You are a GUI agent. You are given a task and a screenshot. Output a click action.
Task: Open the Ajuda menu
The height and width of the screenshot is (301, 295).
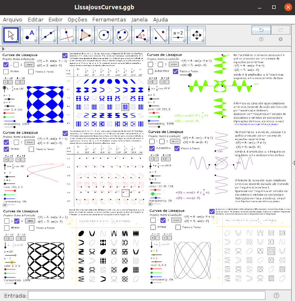coord(160,20)
